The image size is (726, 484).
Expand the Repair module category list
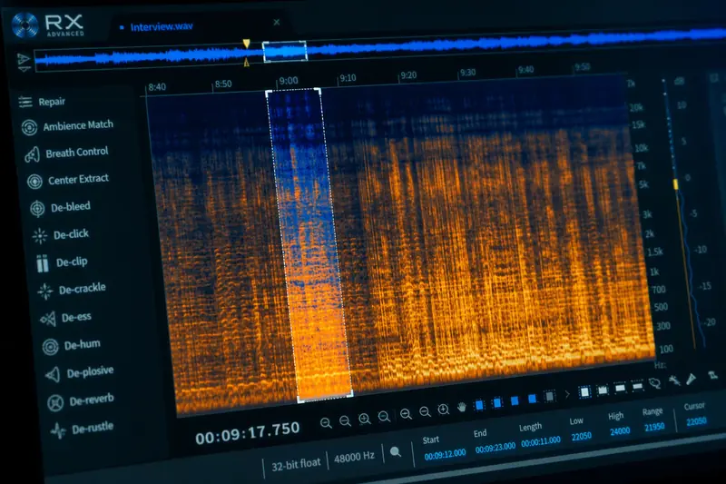coord(42,102)
